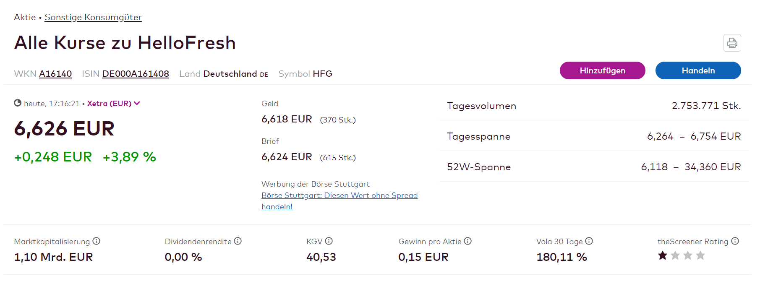Follow the Börse Stuttgart spread advertisement link
760x294 pixels.
(x=340, y=195)
